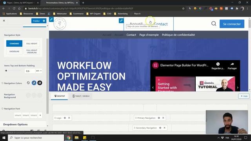The height and width of the screenshot is (141, 251).
Task: Click the Elementor channel logo on video
Action: point(155,65)
